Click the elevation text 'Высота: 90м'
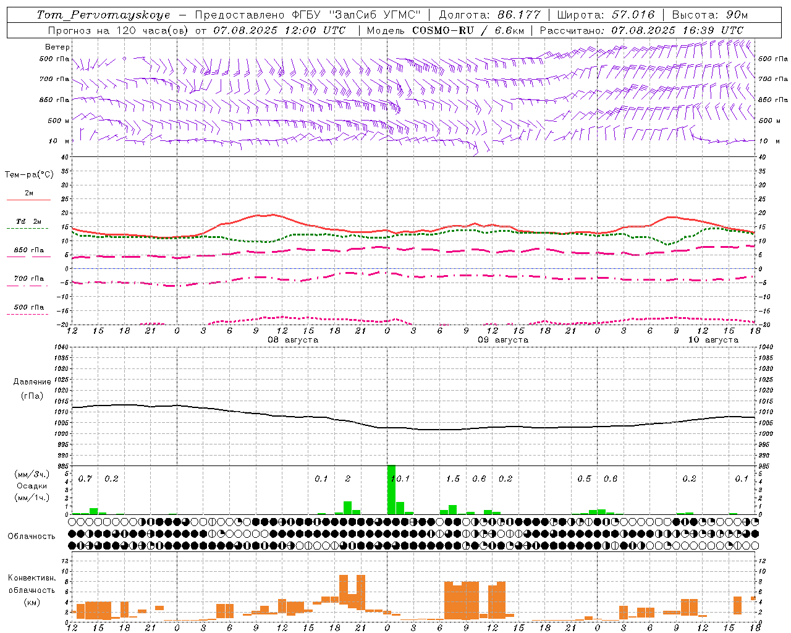 [709, 15]
